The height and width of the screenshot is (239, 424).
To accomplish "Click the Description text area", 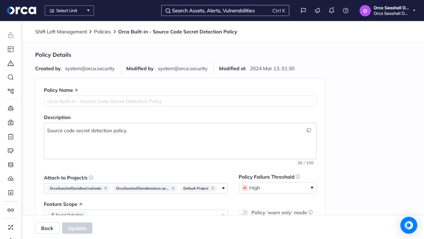I will point(180,141).
